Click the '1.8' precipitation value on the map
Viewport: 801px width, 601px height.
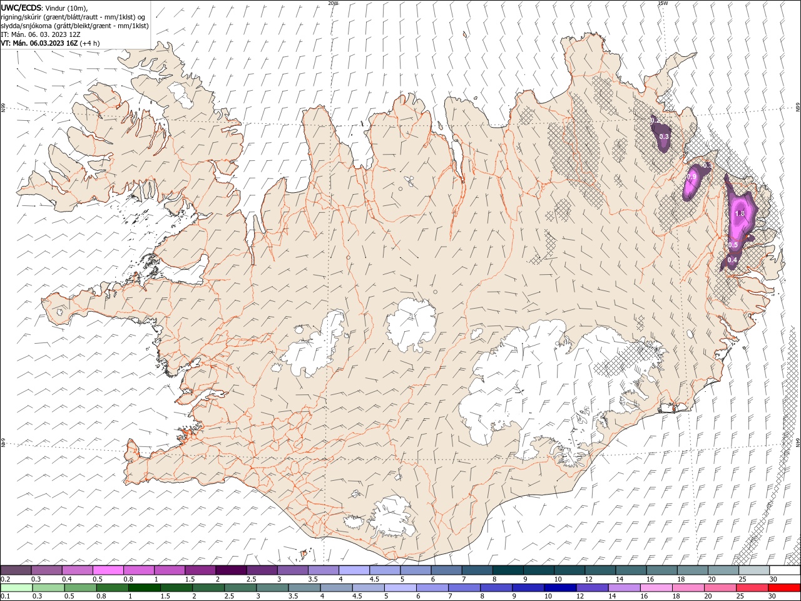click(x=740, y=213)
